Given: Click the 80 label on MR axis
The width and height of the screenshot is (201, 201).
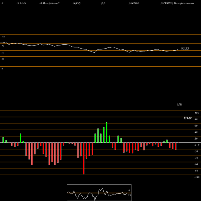Looking at the screenshot, I should point(196,119).
